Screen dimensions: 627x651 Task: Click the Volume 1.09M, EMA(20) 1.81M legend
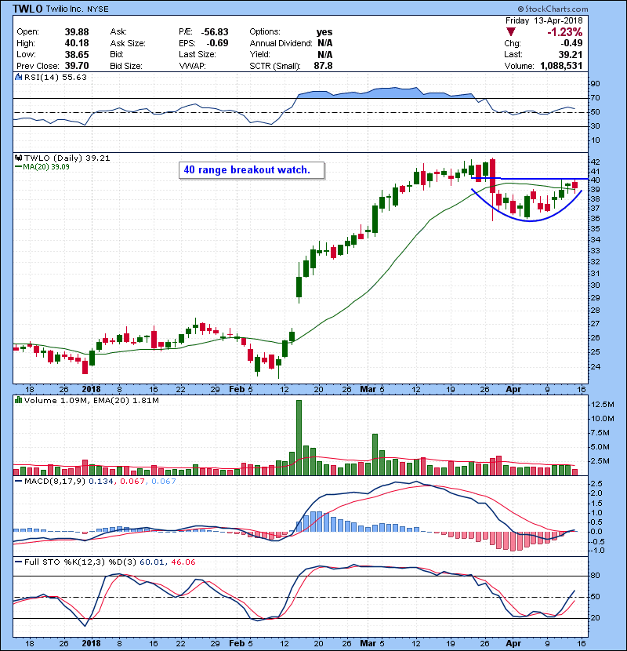click(x=91, y=401)
